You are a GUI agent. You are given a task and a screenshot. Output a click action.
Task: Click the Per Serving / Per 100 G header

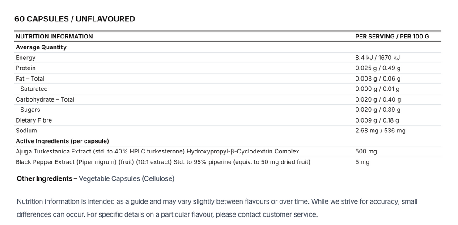(392, 37)
